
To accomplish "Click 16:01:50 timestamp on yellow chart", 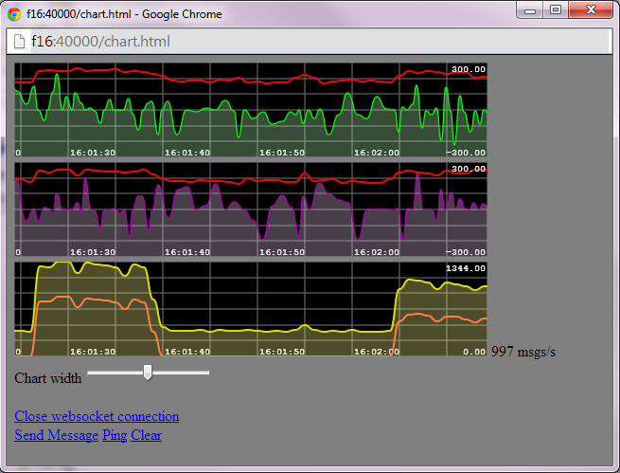I will click(x=282, y=352).
